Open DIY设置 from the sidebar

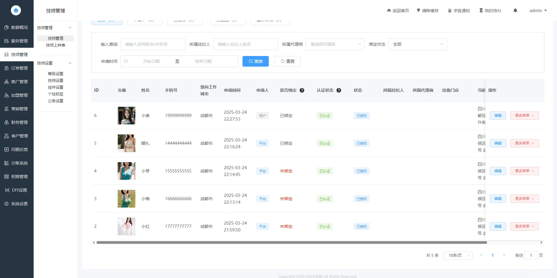[17, 190]
